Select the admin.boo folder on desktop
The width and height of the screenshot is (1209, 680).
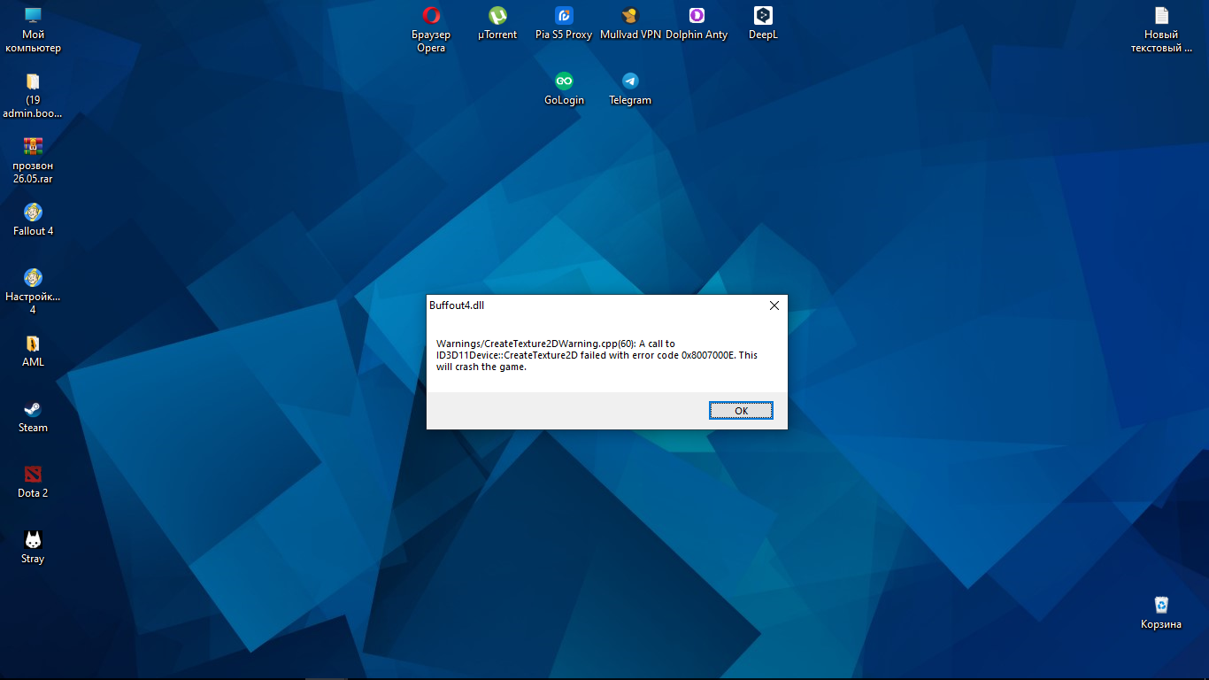point(33,81)
